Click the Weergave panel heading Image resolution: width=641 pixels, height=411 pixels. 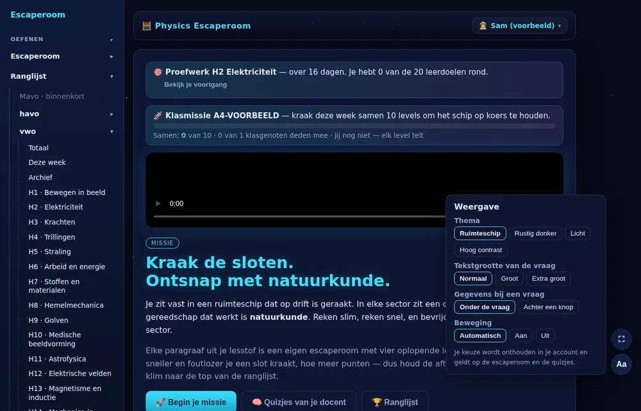477,206
